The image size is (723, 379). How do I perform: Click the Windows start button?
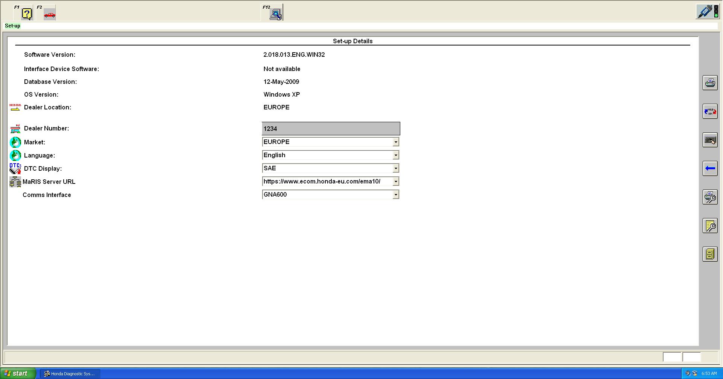pyautogui.click(x=18, y=373)
